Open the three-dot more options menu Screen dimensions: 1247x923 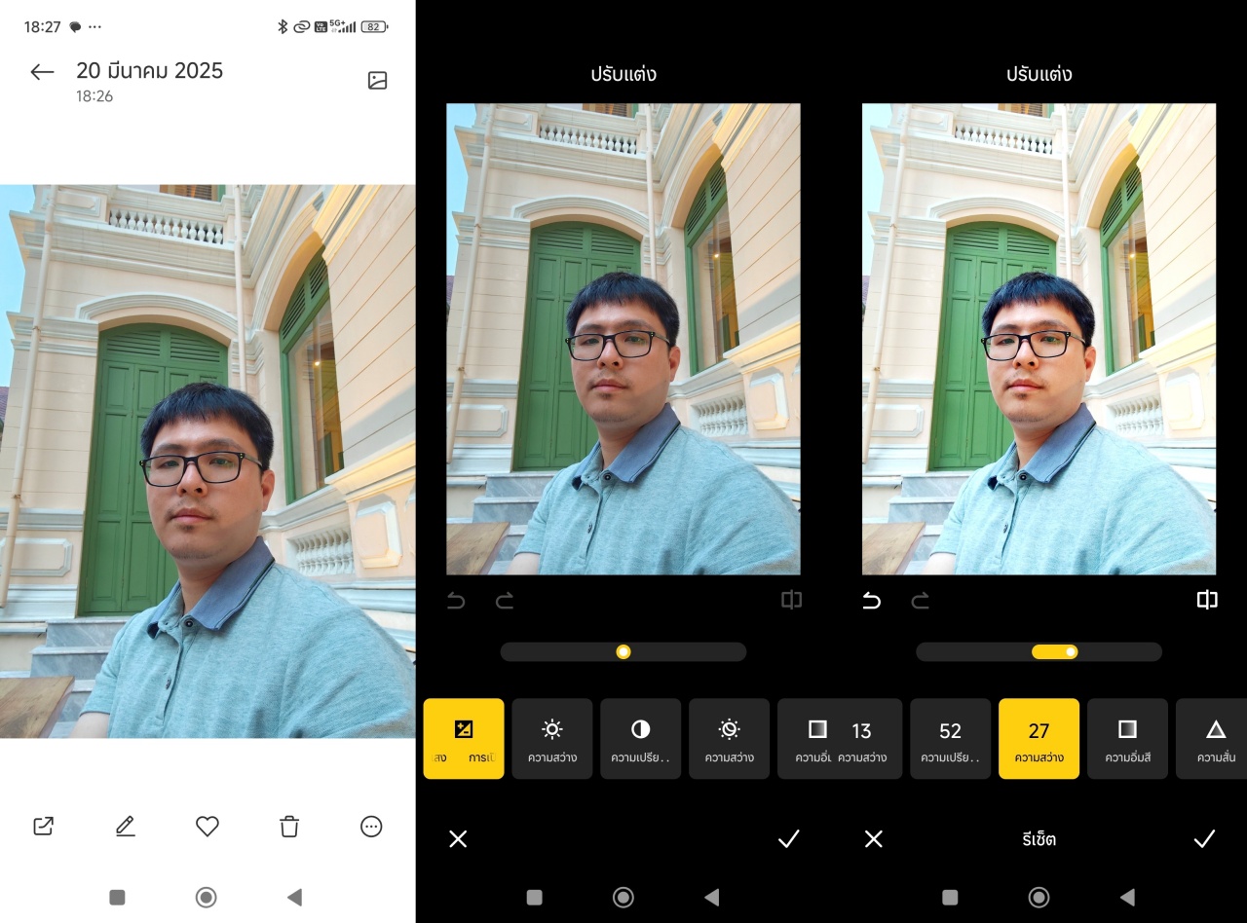click(x=371, y=827)
